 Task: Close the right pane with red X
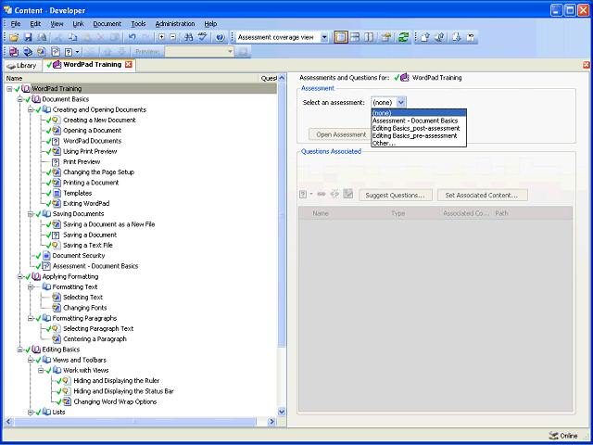coord(587,65)
